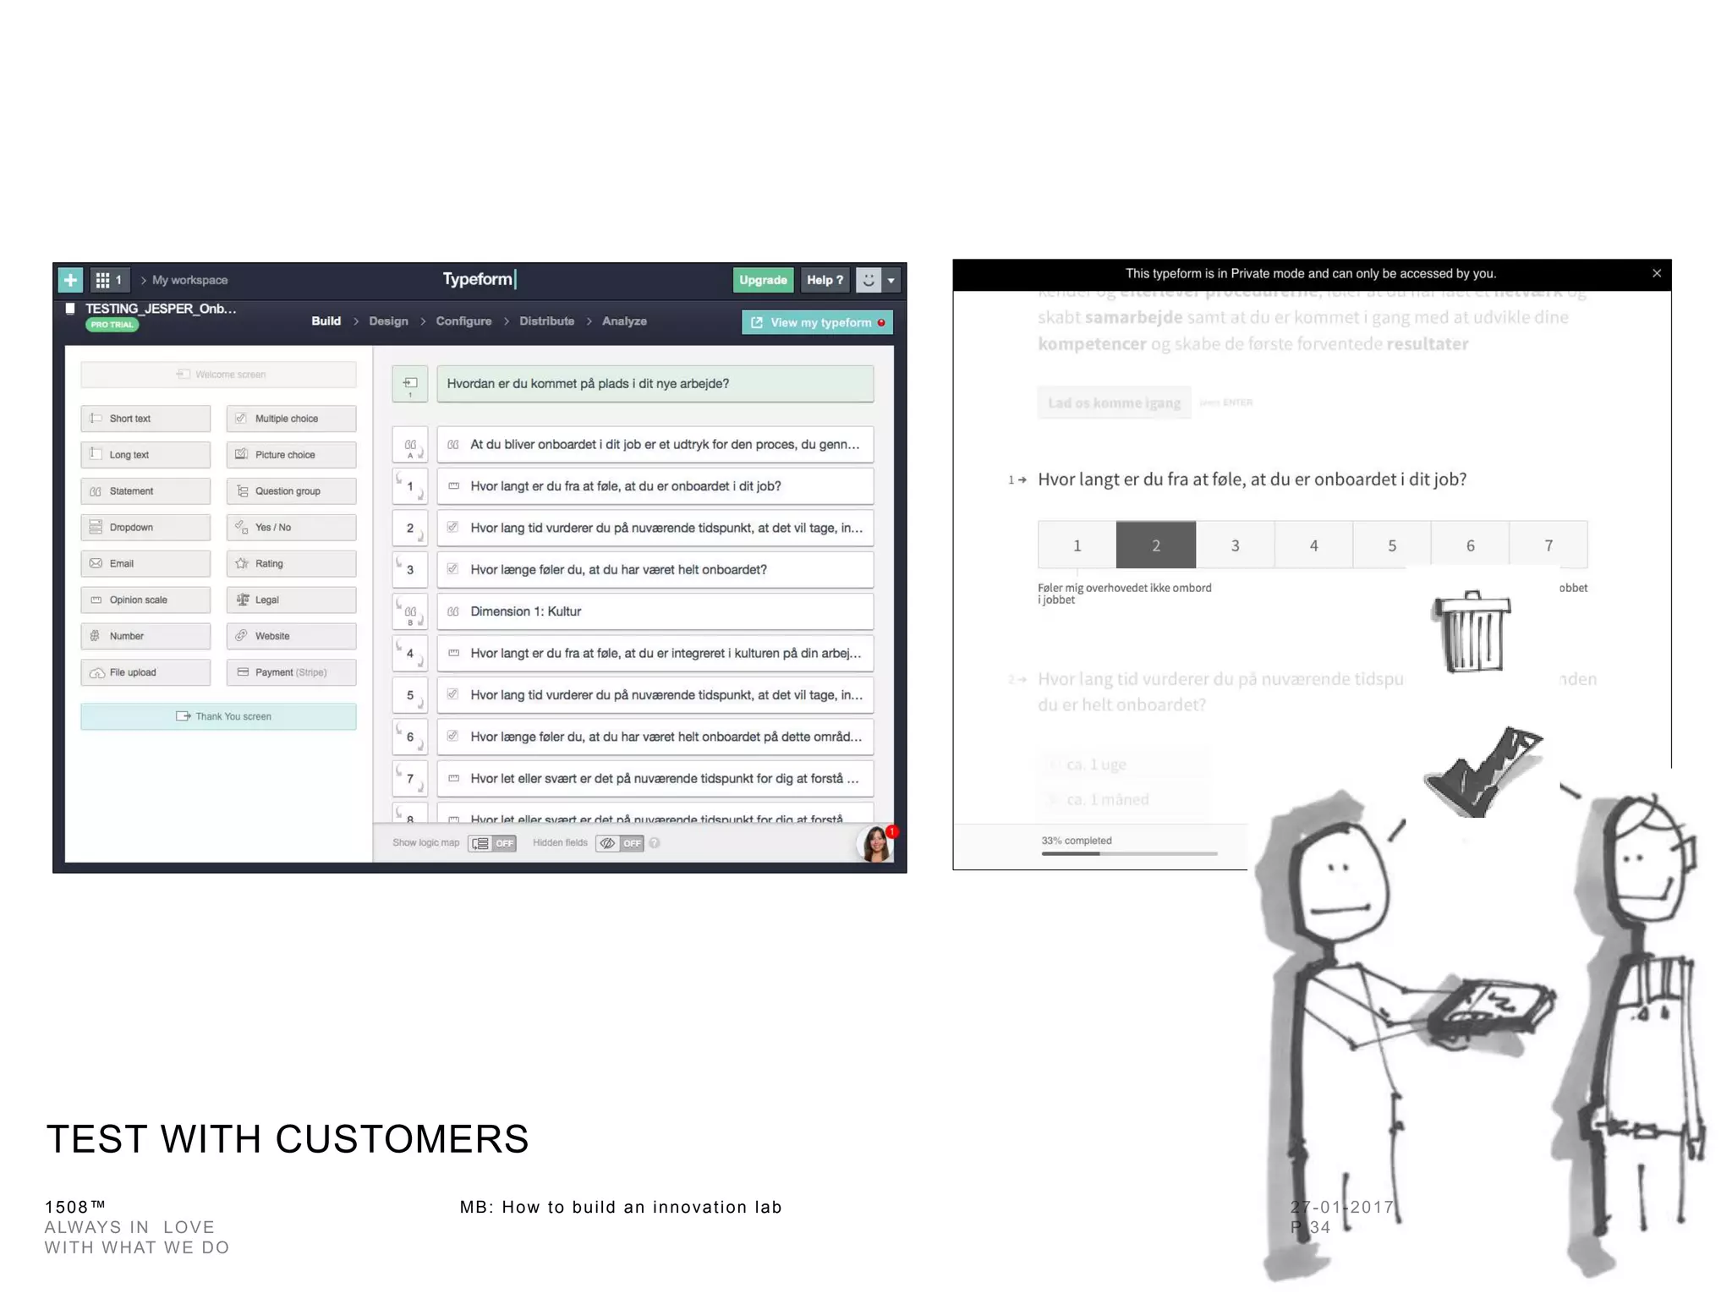Add a Rating field
The image size is (1732, 1299).
291,564
